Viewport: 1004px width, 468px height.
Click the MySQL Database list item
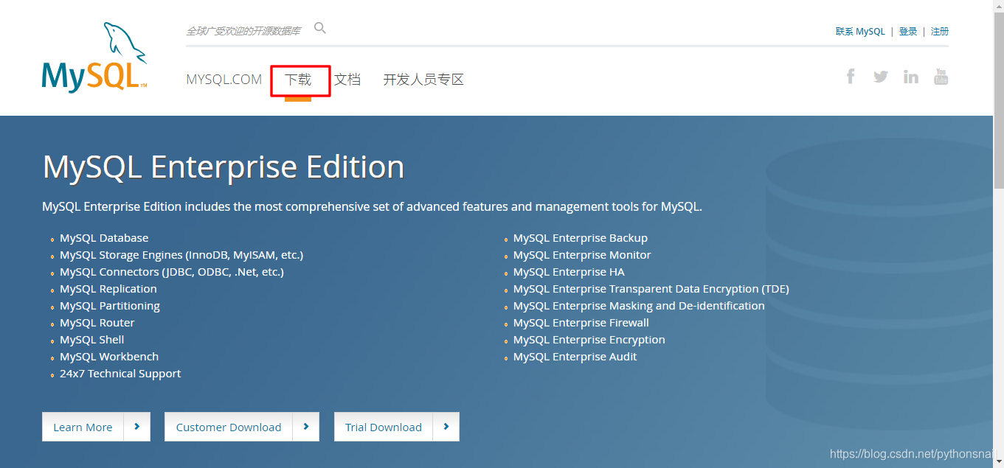coord(104,238)
